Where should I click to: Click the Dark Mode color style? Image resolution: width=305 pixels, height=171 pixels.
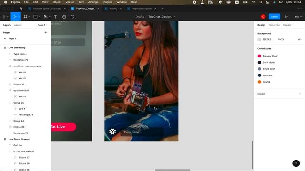coord(269,62)
